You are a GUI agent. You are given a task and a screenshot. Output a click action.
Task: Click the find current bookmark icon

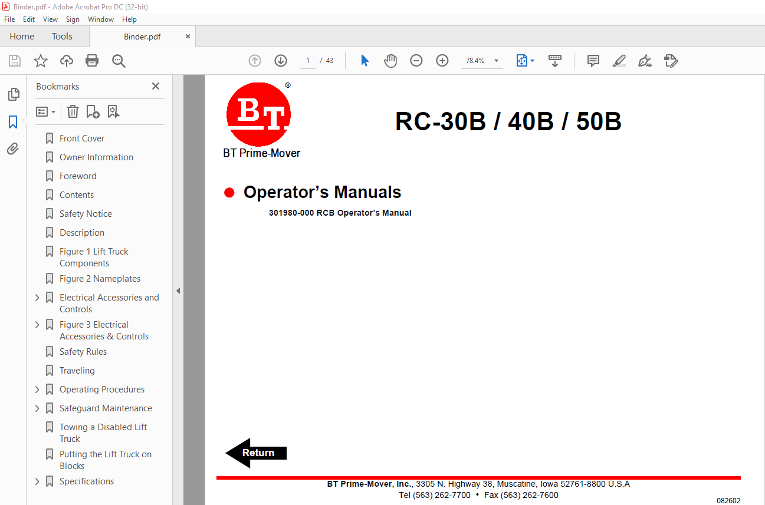pyautogui.click(x=113, y=111)
